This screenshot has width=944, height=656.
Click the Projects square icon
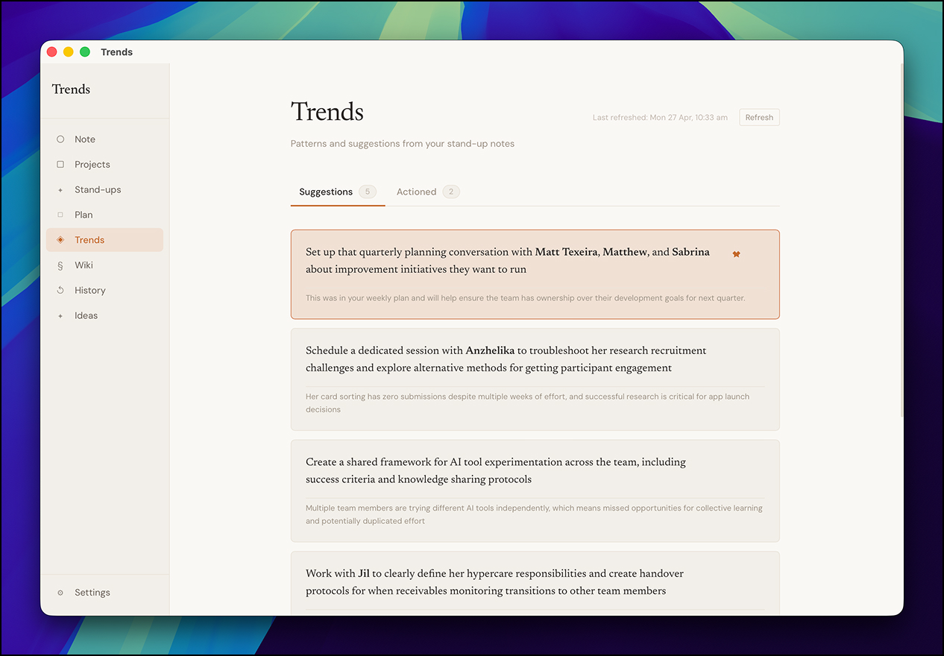(60, 165)
